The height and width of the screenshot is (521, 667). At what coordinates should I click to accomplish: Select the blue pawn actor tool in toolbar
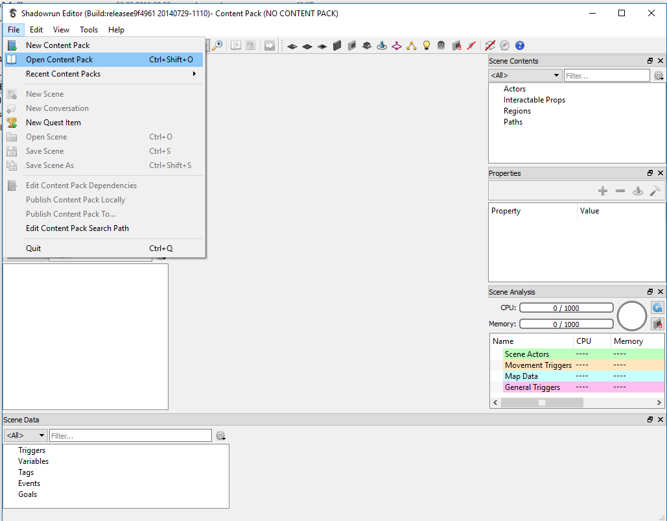(382, 45)
